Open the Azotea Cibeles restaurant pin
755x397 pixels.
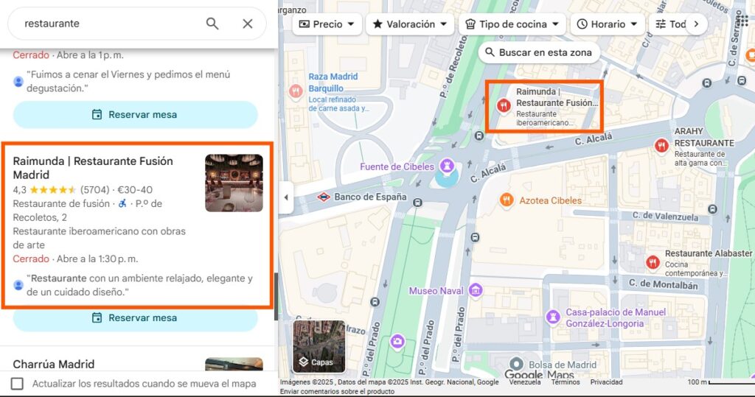[x=507, y=200]
